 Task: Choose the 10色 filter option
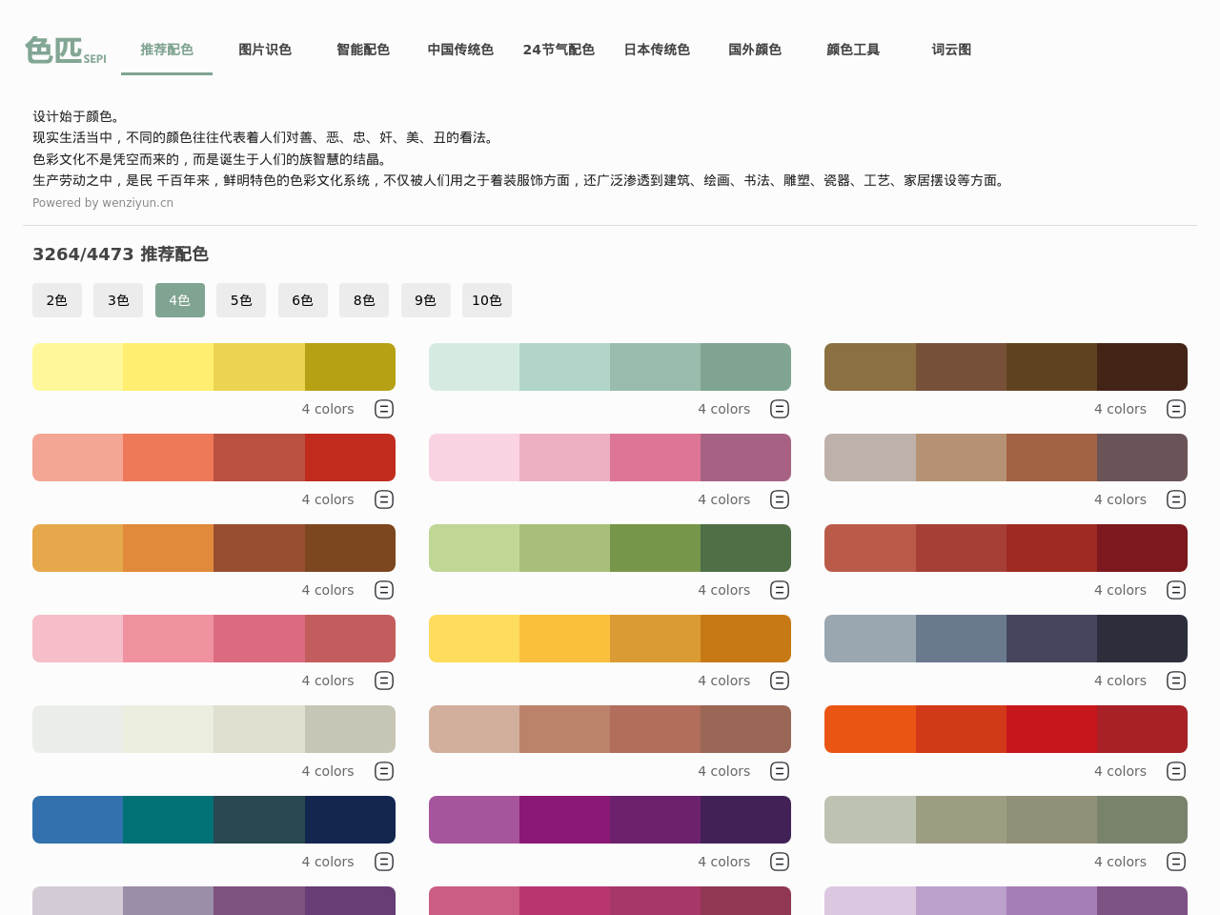coord(487,300)
